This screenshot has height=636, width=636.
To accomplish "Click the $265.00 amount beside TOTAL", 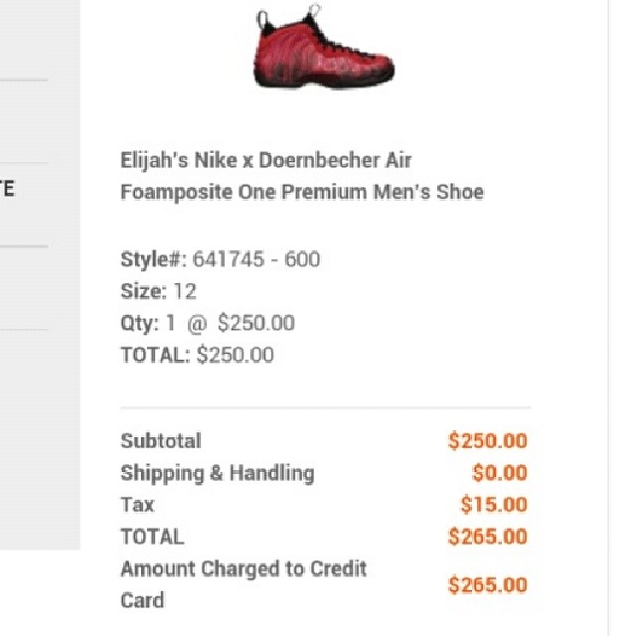I will tap(487, 537).
